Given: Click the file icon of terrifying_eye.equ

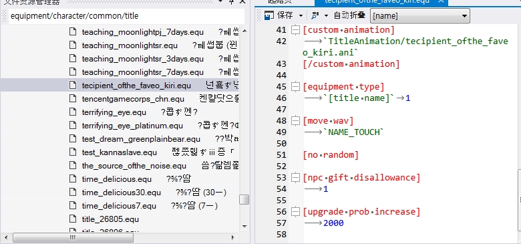Looking at the screenshot, I should coord(72,112).
